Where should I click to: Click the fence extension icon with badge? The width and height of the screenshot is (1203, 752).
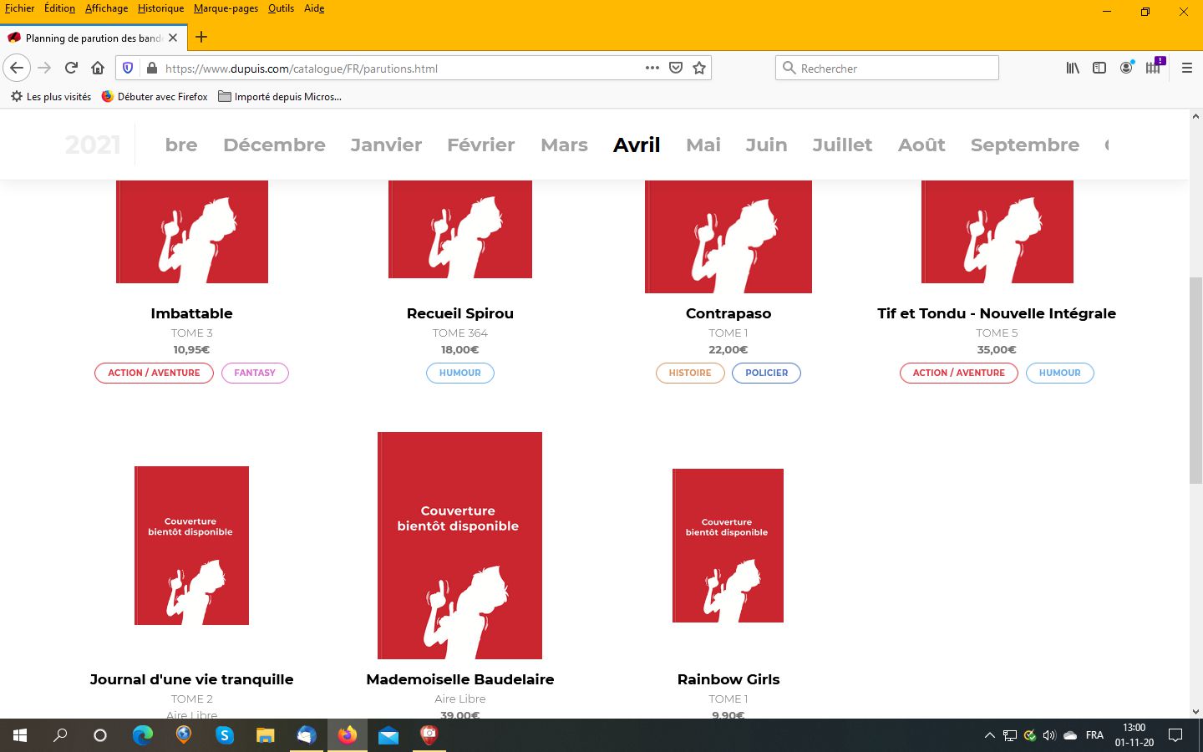(x=1154, y=66)
